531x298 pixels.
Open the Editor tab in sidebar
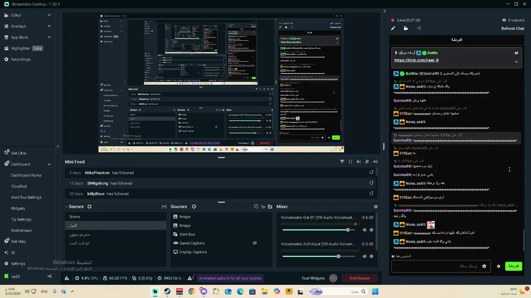[16, 15]
